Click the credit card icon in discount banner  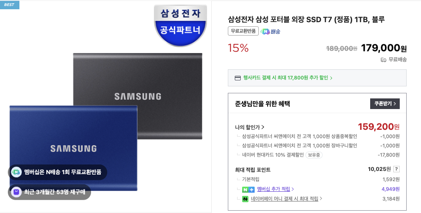pos(238,78)
